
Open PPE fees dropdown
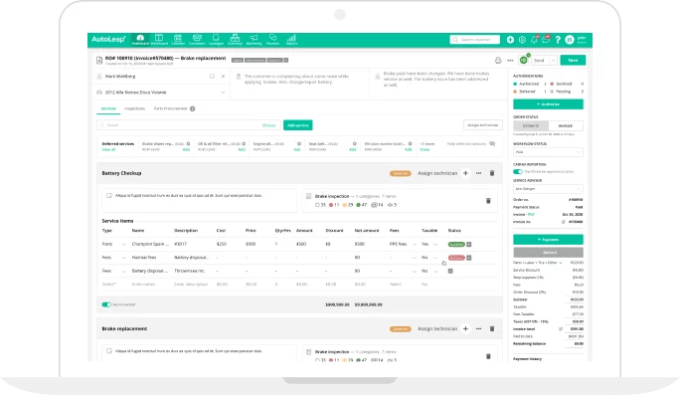(x=415, y=245)
